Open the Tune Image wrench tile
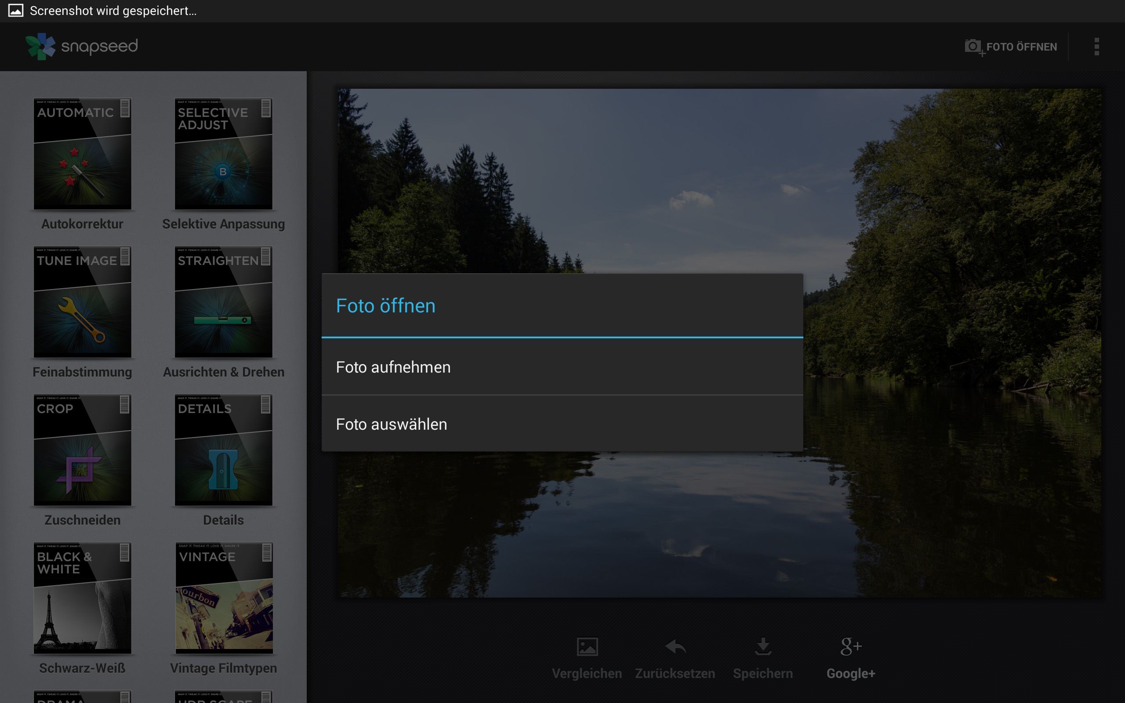The height and width of the screenshot is (703, 1125). tap(82, 302)
